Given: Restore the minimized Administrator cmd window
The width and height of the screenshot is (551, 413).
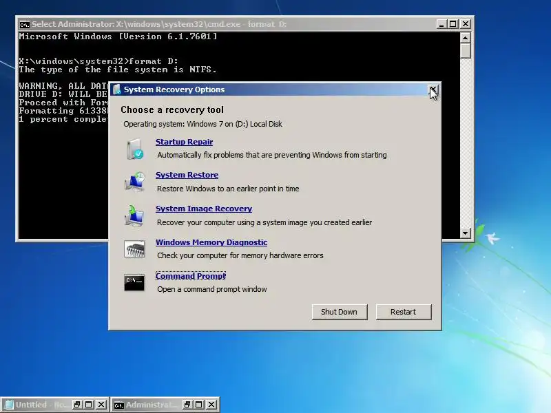Looking at the screenshot, I should [187, 405].
